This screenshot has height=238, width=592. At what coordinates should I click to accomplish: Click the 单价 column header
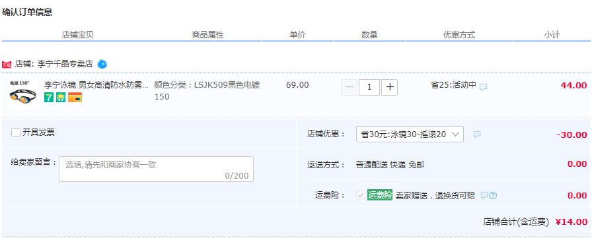coord(297,35)
